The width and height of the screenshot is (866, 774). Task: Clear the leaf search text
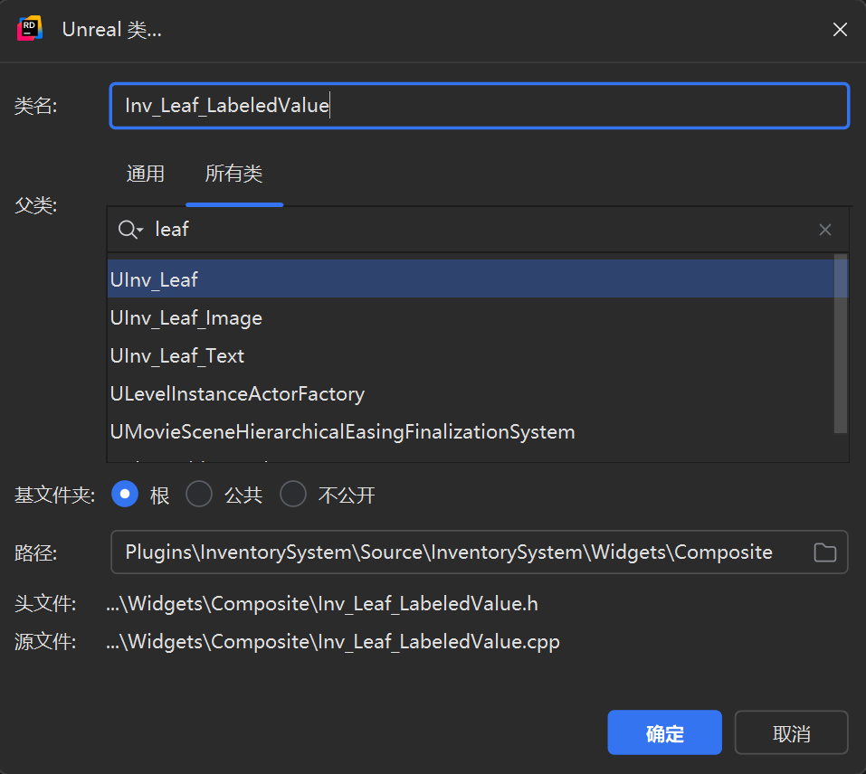point(825,230)
